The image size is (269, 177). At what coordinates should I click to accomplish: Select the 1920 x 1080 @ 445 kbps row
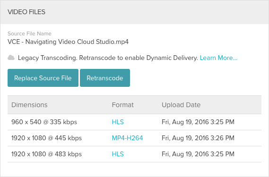pyautogui.click(x=134, y=138)
